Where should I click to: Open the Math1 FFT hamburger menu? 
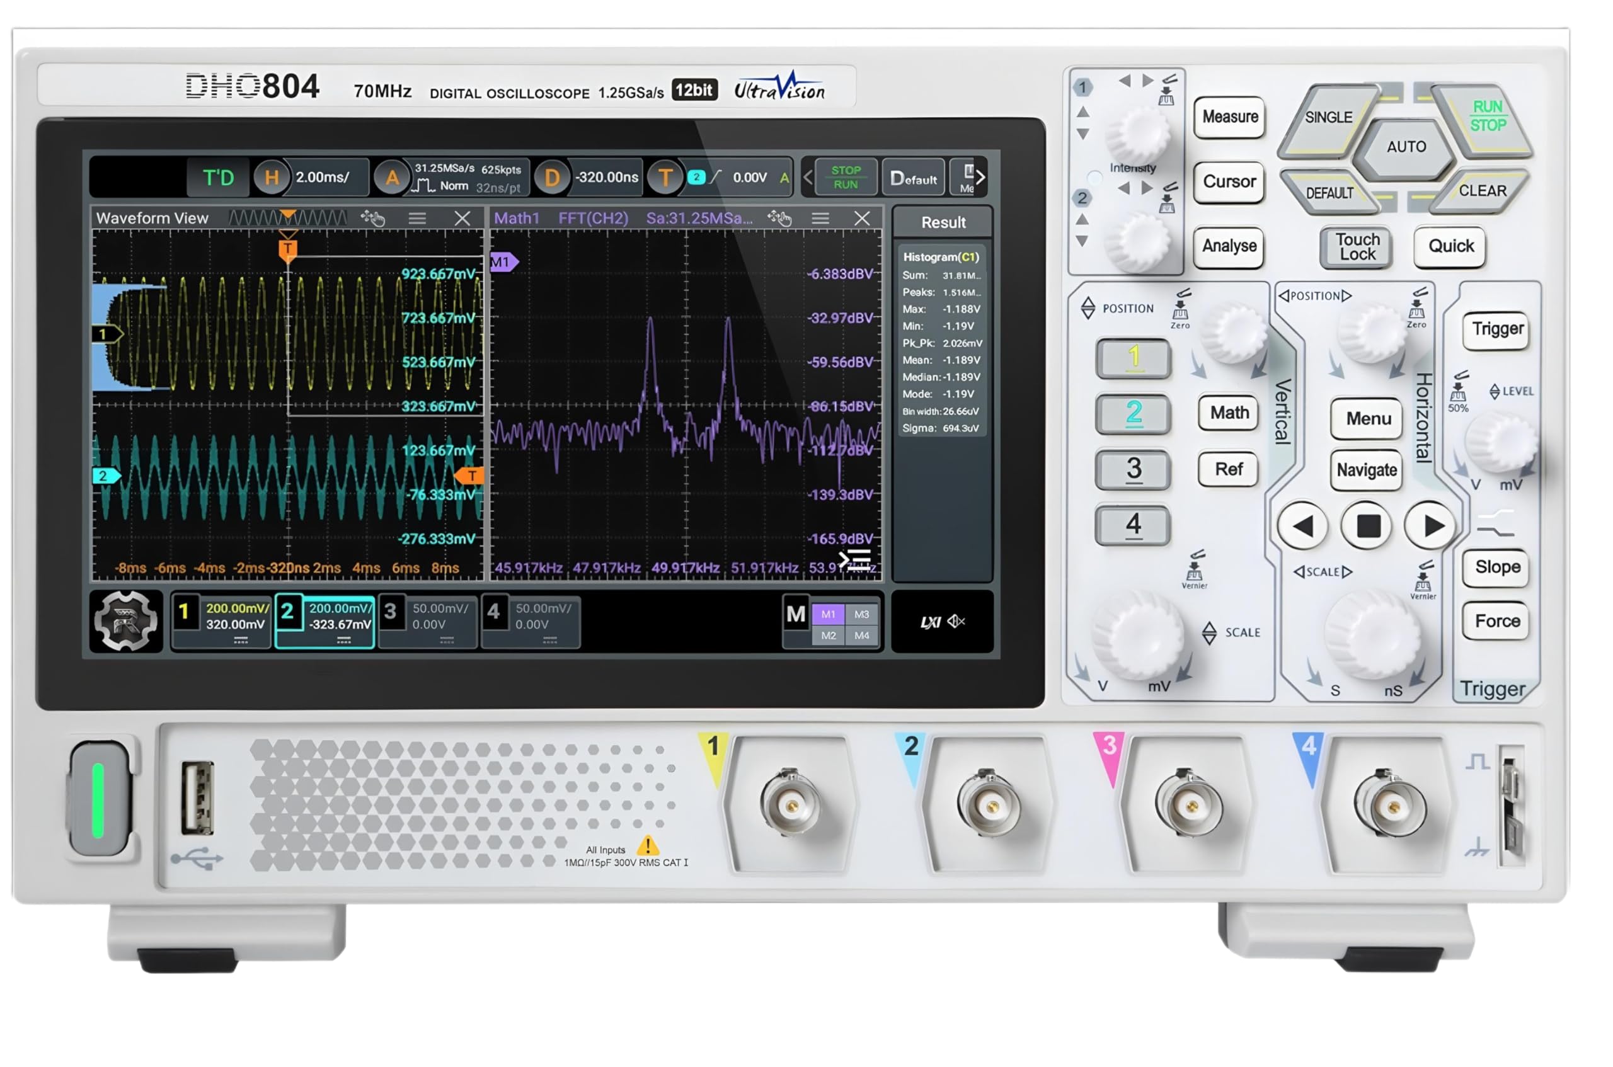820,219
